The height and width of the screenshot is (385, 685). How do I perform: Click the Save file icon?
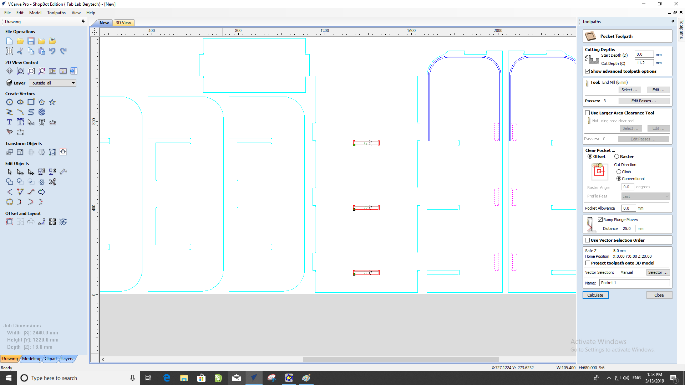coord(31,41)
